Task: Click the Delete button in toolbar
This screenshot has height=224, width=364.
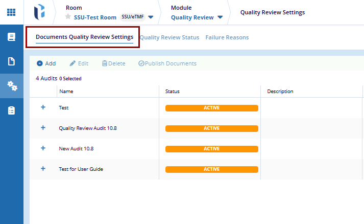Action: click(113, 63)
